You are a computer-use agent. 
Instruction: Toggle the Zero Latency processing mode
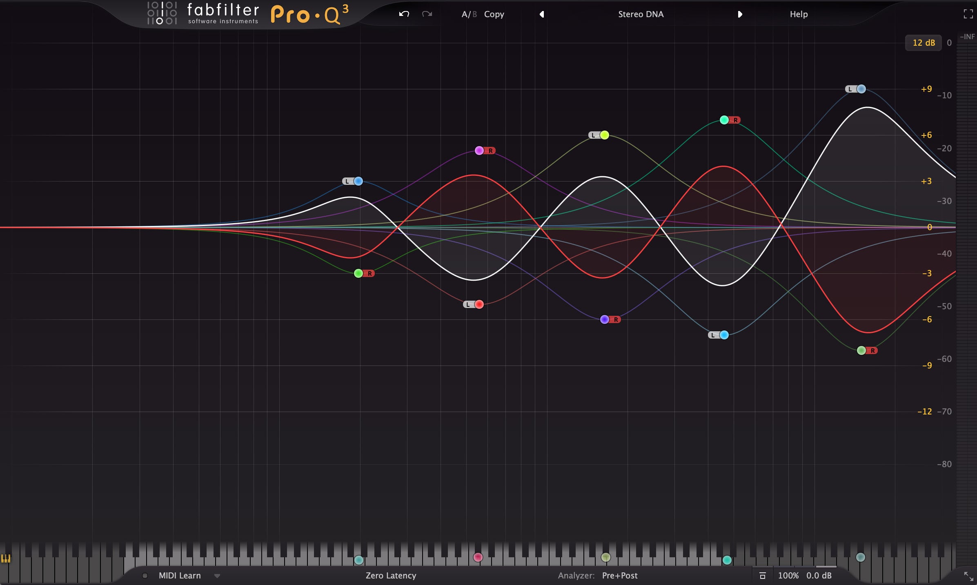pyautogui.click(x=391, y=576)
